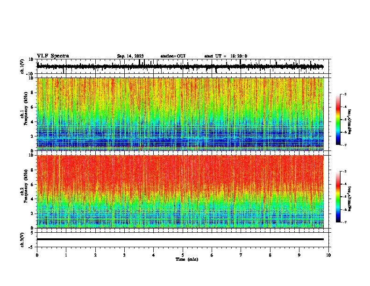Viewport: 370px width, 286px height.
Task: Click the 'Time (min)' axis label
Action: coord(187,259)
